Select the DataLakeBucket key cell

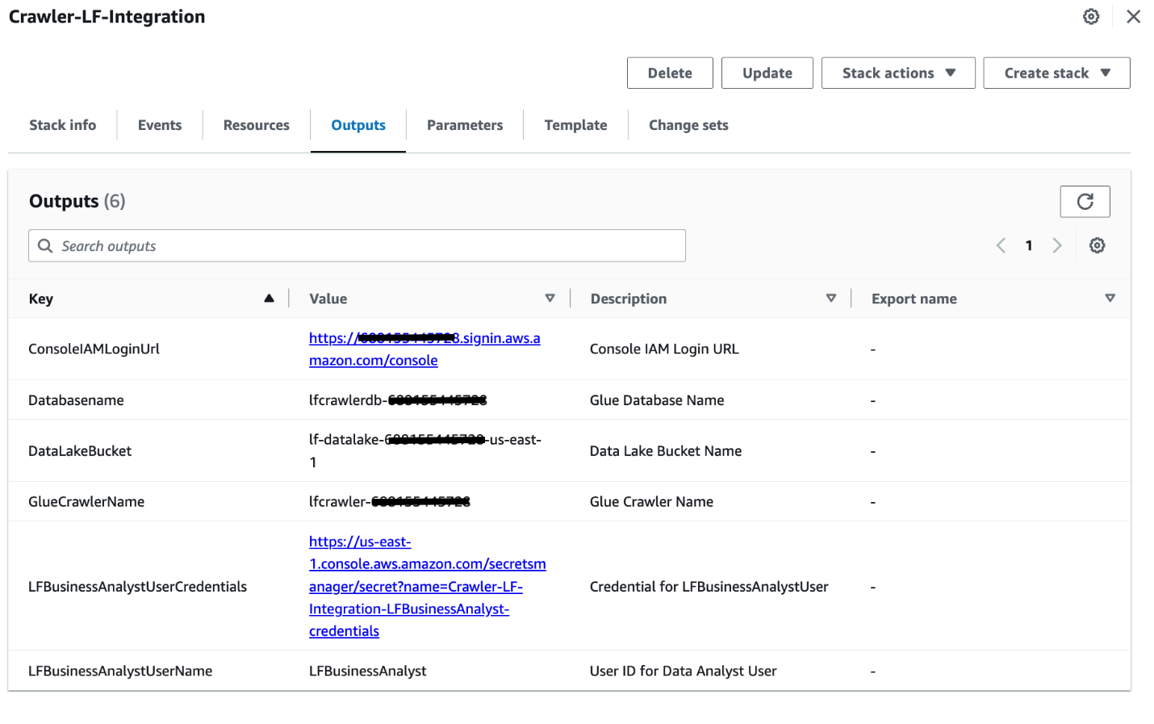pyautogui.click(x=80, y=451)
